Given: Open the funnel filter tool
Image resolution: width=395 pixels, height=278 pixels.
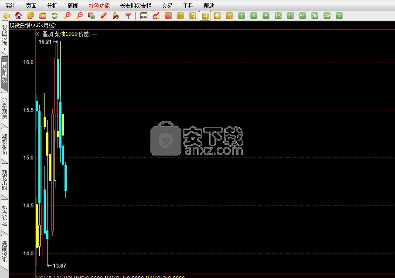Looking at the screenshot, I should point(128,16).
